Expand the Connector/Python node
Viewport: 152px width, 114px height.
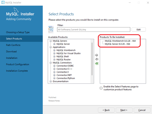tap(54, 78)
